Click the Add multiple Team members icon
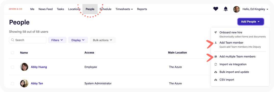The image size is (274, 92). [x=216, y=57]
